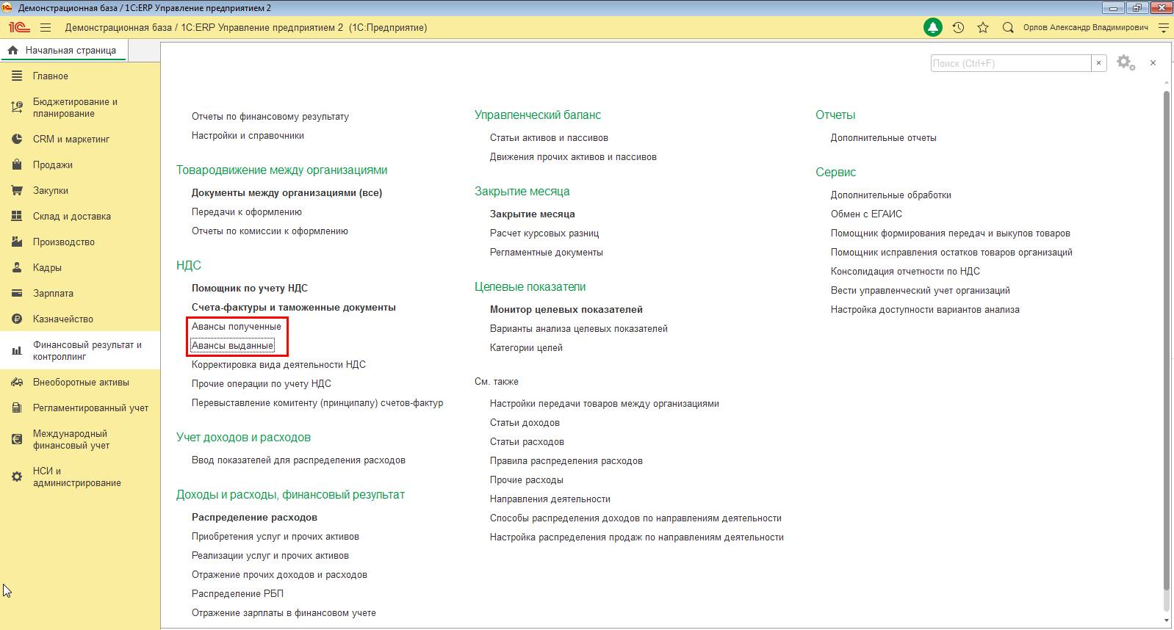Select Международный финансовый учет section
The height and width of the screenshot is (630, 1174).
pyautogui.click(x=80, y=440)
